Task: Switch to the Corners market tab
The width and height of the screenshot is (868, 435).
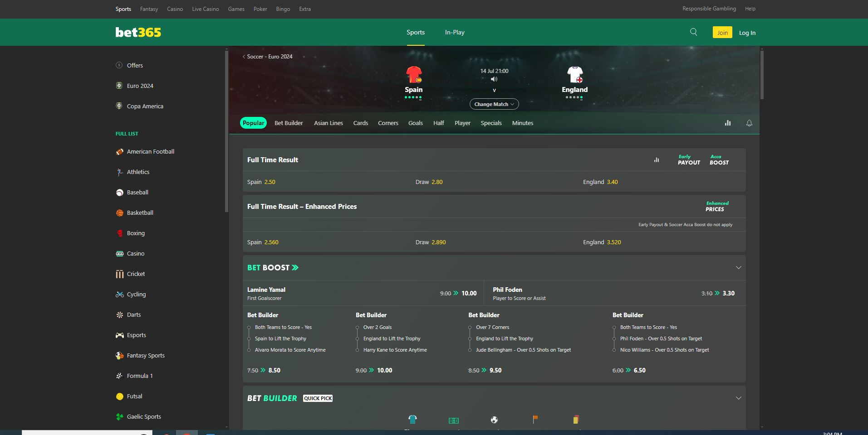Action: (x=388, y=123)
